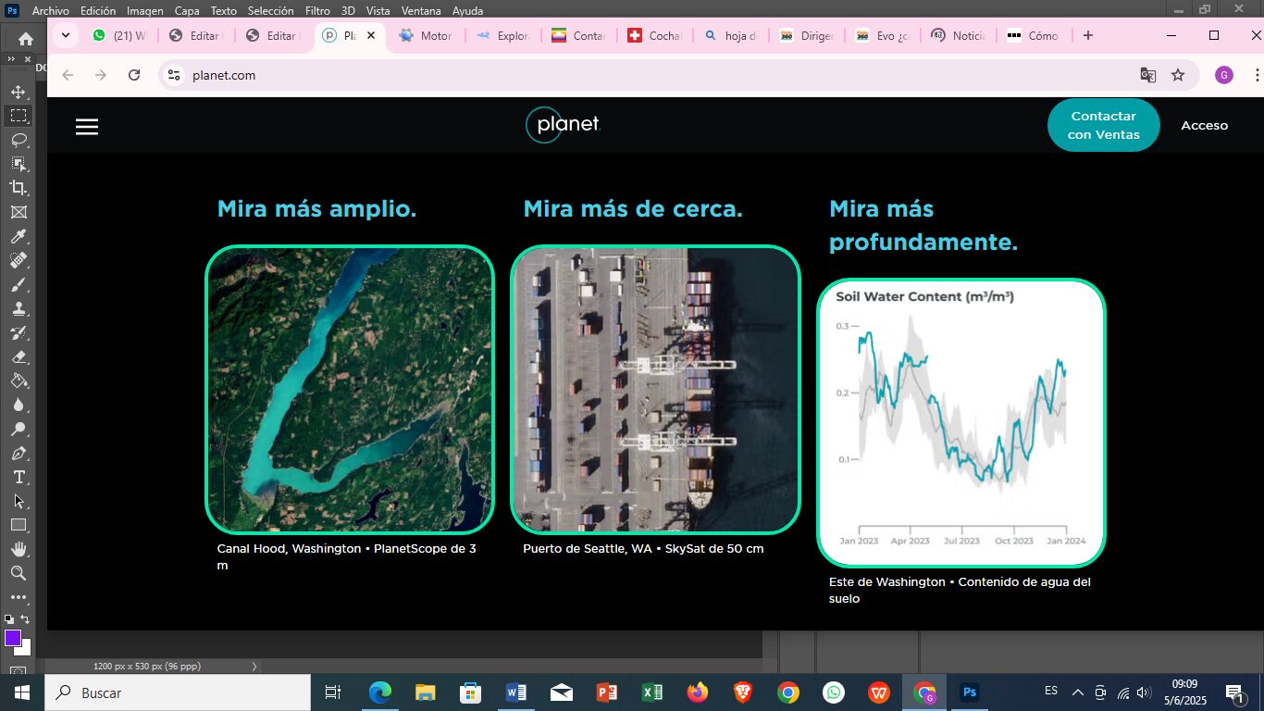Swap foreground and background colors
This screenshot has width=1264, height=711.
click(26, 619)
